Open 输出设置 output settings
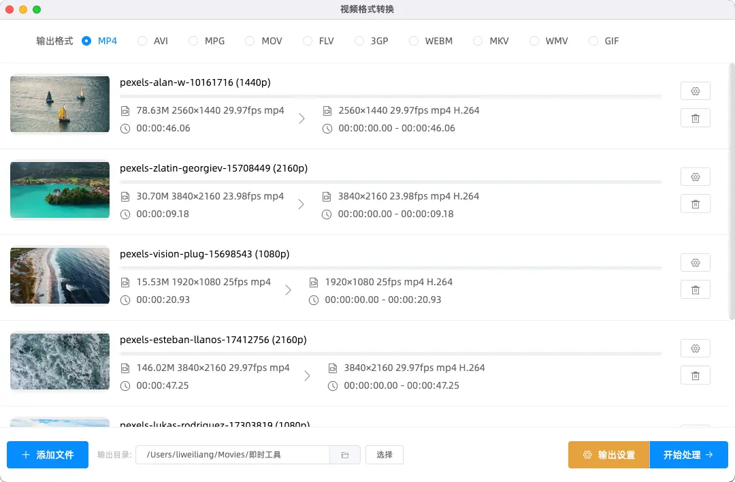Viewport: 735px width, 482px height. coord(608,455)
